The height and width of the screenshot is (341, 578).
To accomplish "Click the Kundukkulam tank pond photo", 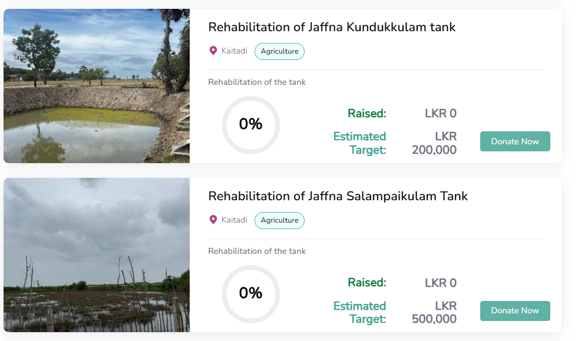I will pyautogui.click(x=97, y=86).
